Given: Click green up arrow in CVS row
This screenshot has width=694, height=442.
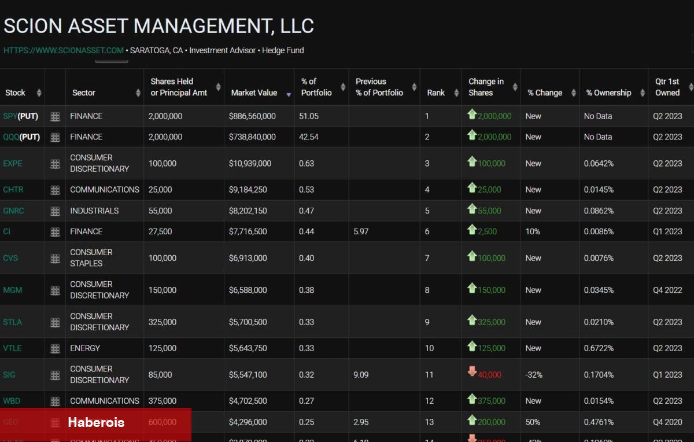Looking at the screenshot, I should 472,256.
